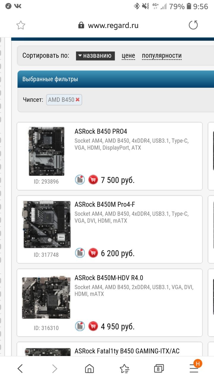This screenshot has height=381, width=214.
Task: Add ASRock B450M-HDV R4.0 to comparison
Action: tap(80, 326)
